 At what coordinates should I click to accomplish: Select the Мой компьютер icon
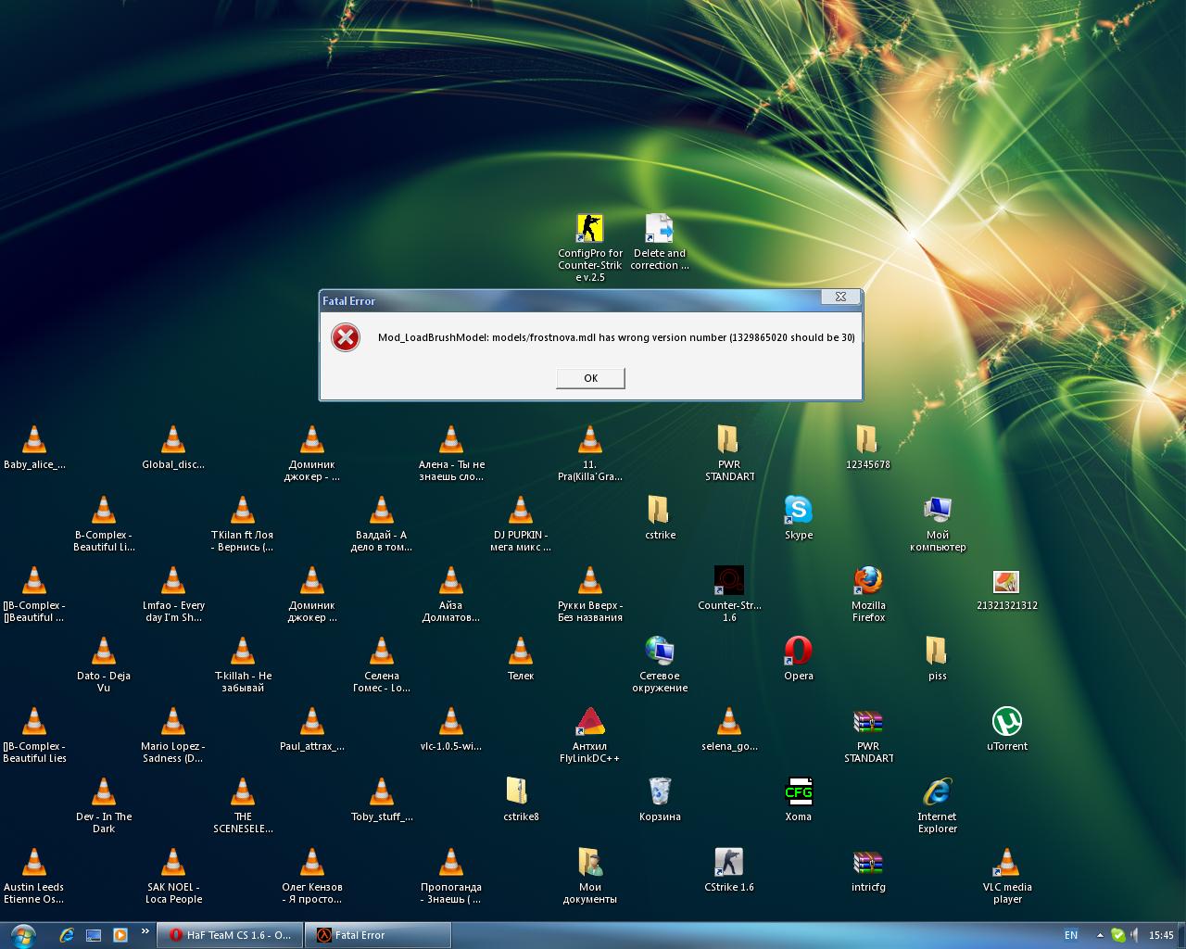tap(937, 511)
